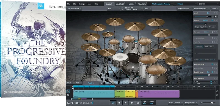
Task: Open the Edit menu
Action: tap(75, 4)
